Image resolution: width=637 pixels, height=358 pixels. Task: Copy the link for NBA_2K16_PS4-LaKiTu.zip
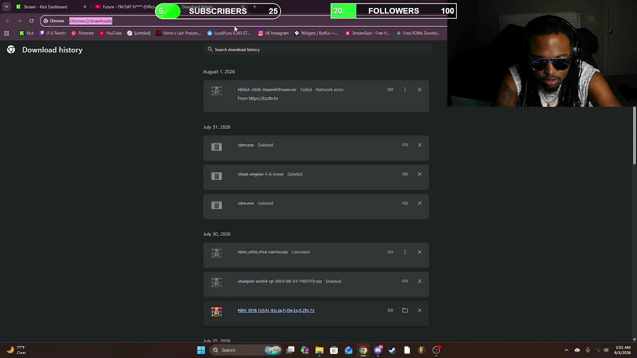click(x=390, y=252)
